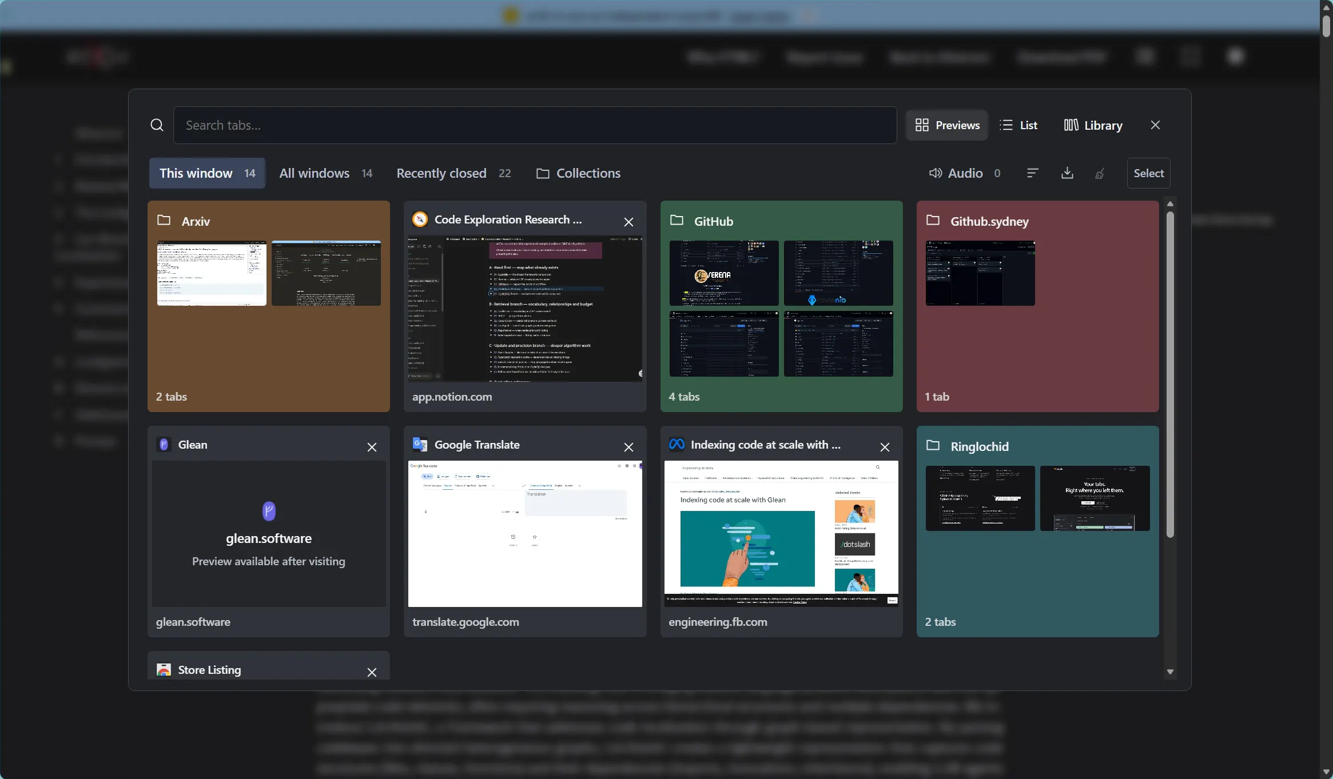Click the app.notion.com domain label
This screenshot has width=1333, height=779.
452,397
